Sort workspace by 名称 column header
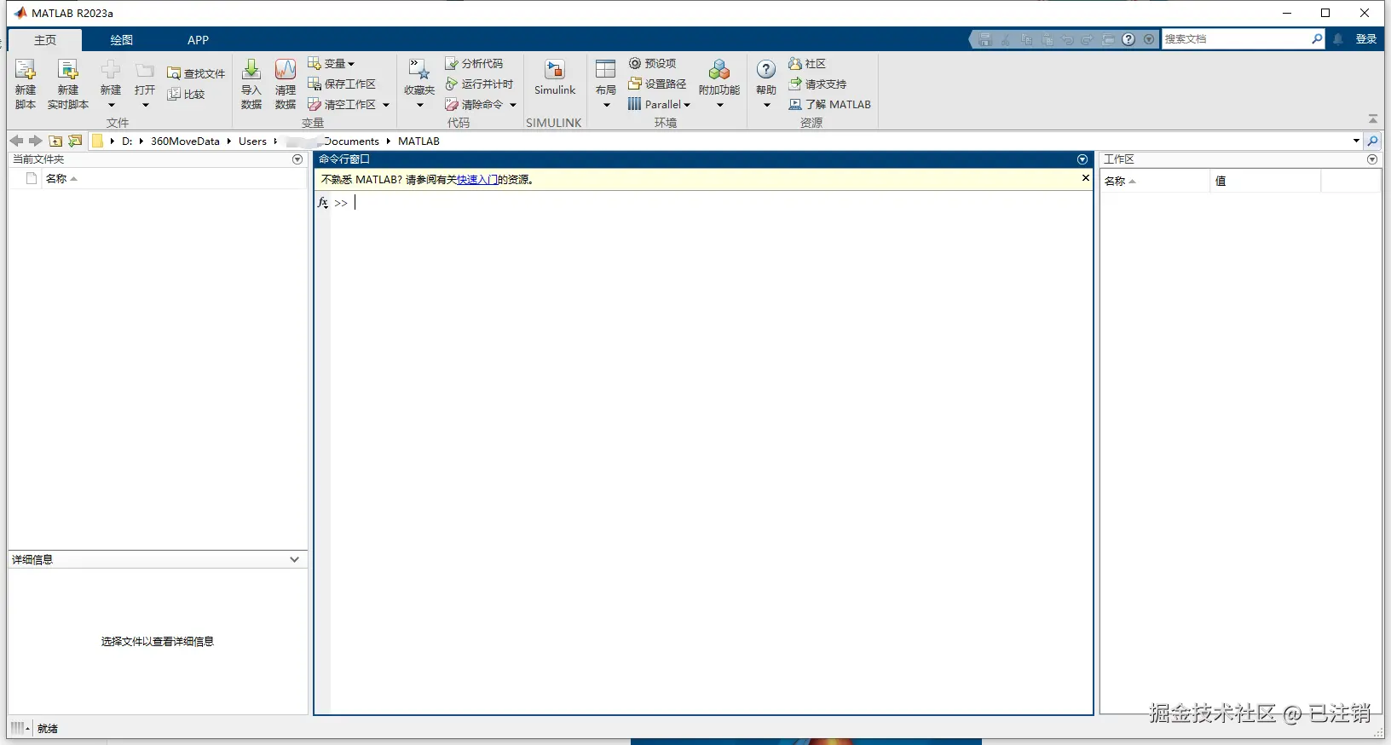The width and height of the screenshot is (1391, 745). [1155, 181]
